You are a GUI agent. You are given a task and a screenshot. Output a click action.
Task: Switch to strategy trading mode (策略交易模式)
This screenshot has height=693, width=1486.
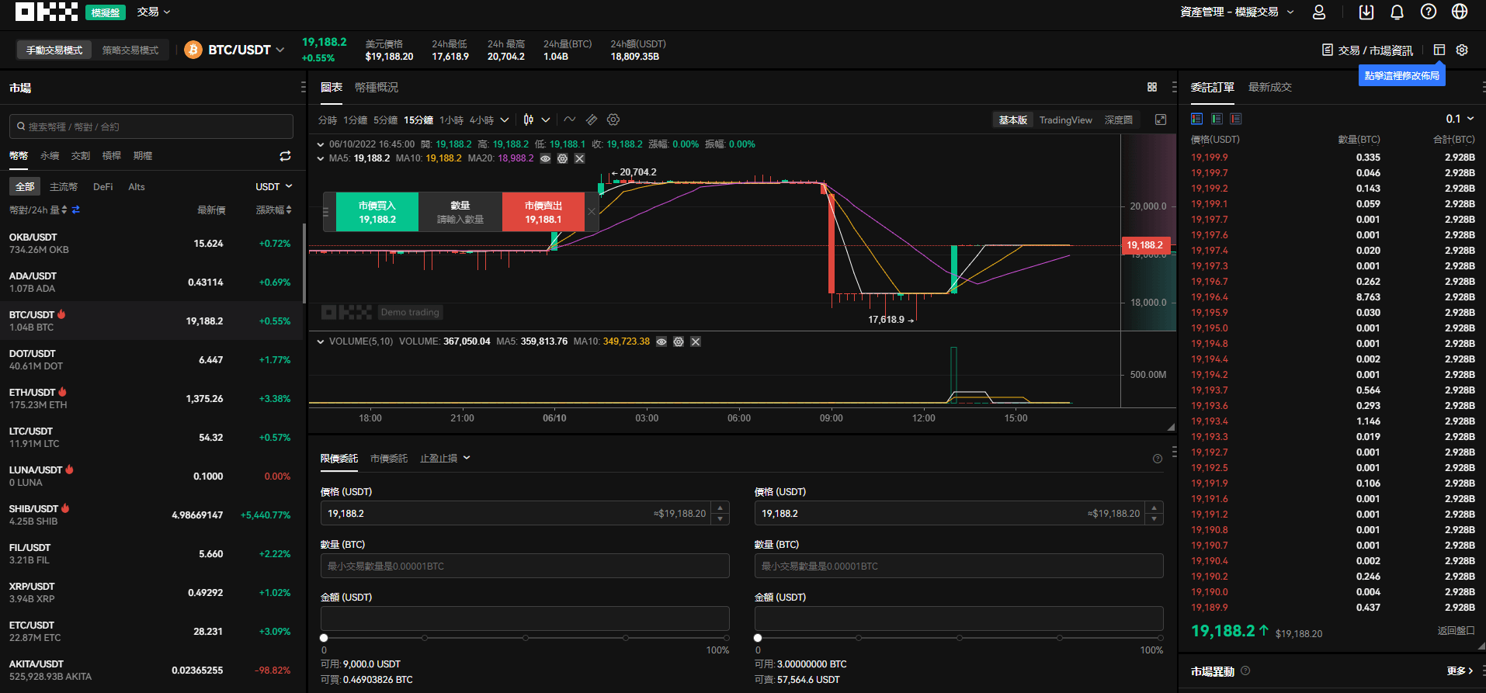[x=130, y=50]
